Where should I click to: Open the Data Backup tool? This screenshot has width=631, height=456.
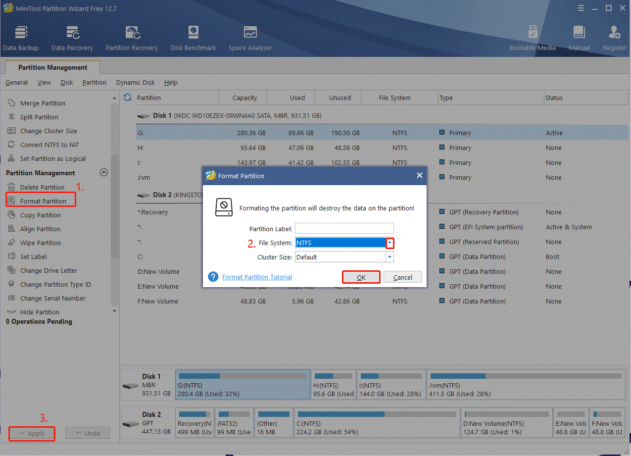(21, 38)
